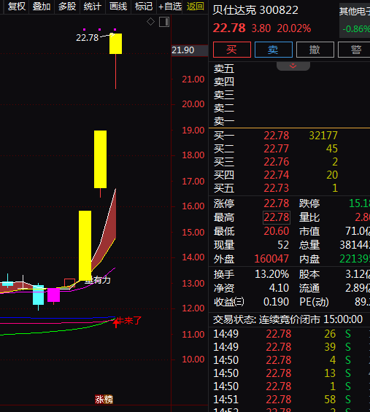Click the 张榜 label below the chart

tap(104, 399)
